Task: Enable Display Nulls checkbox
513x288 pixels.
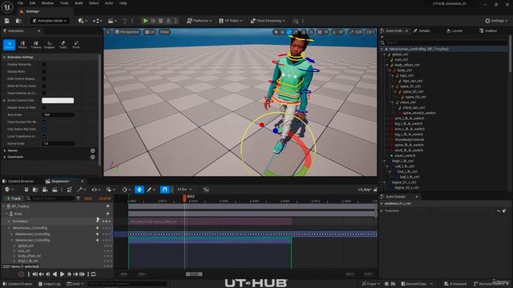Action: pos(44,71)
